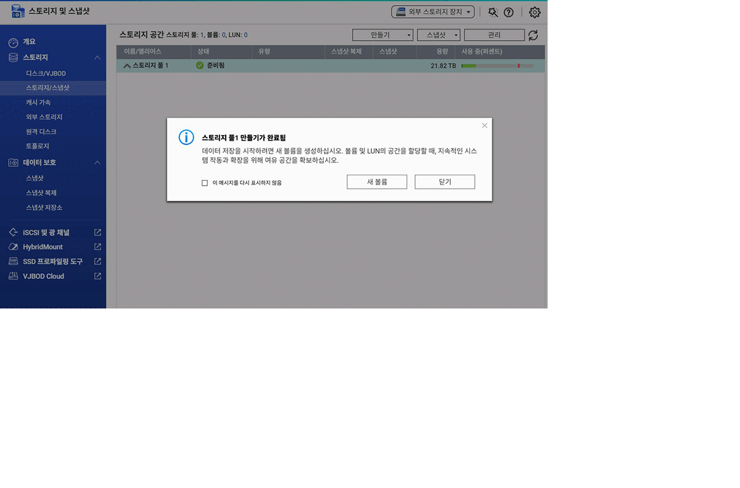Click the 21.82 TB capacity value
Screen dimensions: 740x488
point(443,65)
